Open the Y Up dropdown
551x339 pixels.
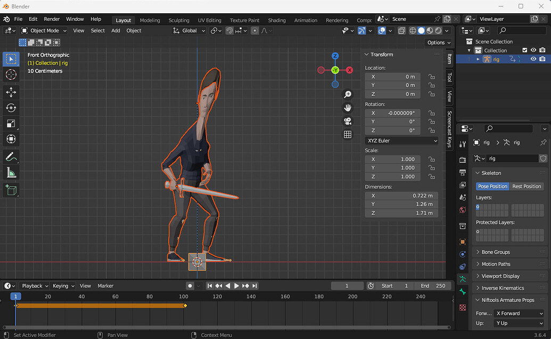click(x=519, y=323)
